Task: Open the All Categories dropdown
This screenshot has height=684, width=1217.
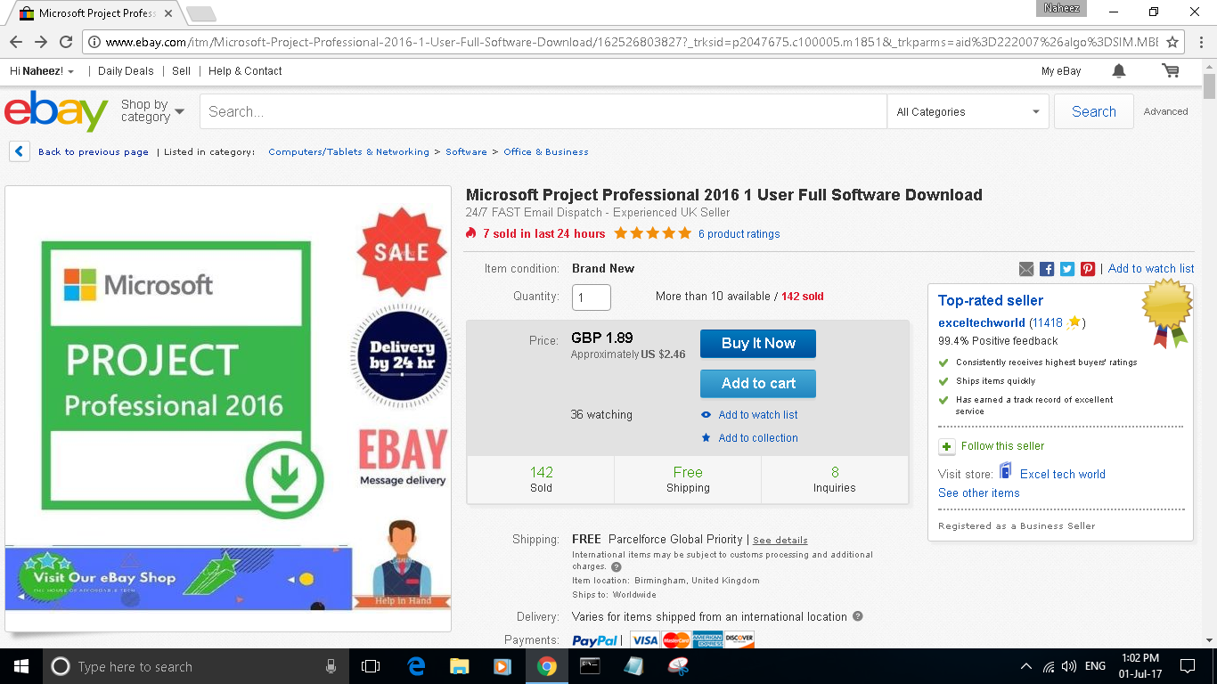Action: 970,111
